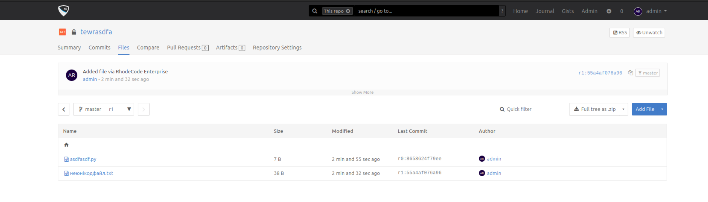Image resolution: width=708 pixels, height=202 pixels.
Task: Open the Summary tab
Action: tap(69, 48)
